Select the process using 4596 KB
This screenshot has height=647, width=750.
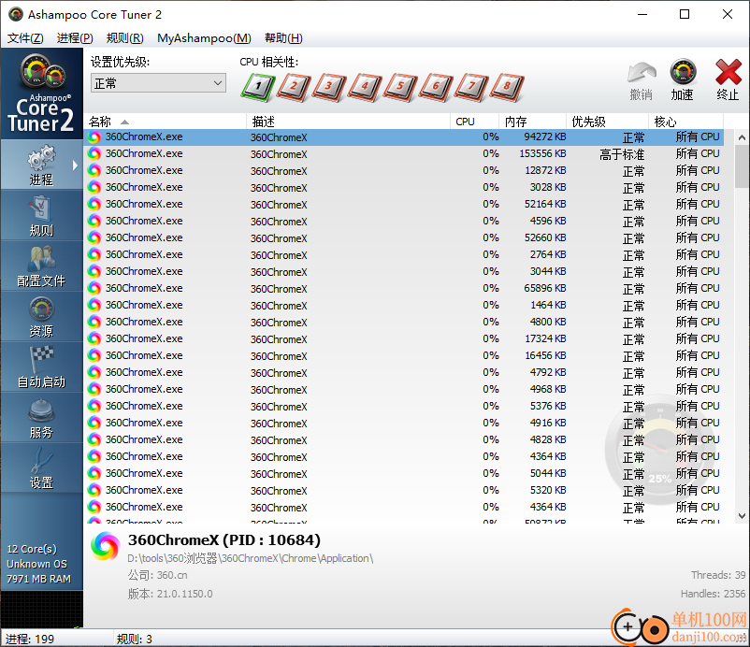[x=404, y=221]
